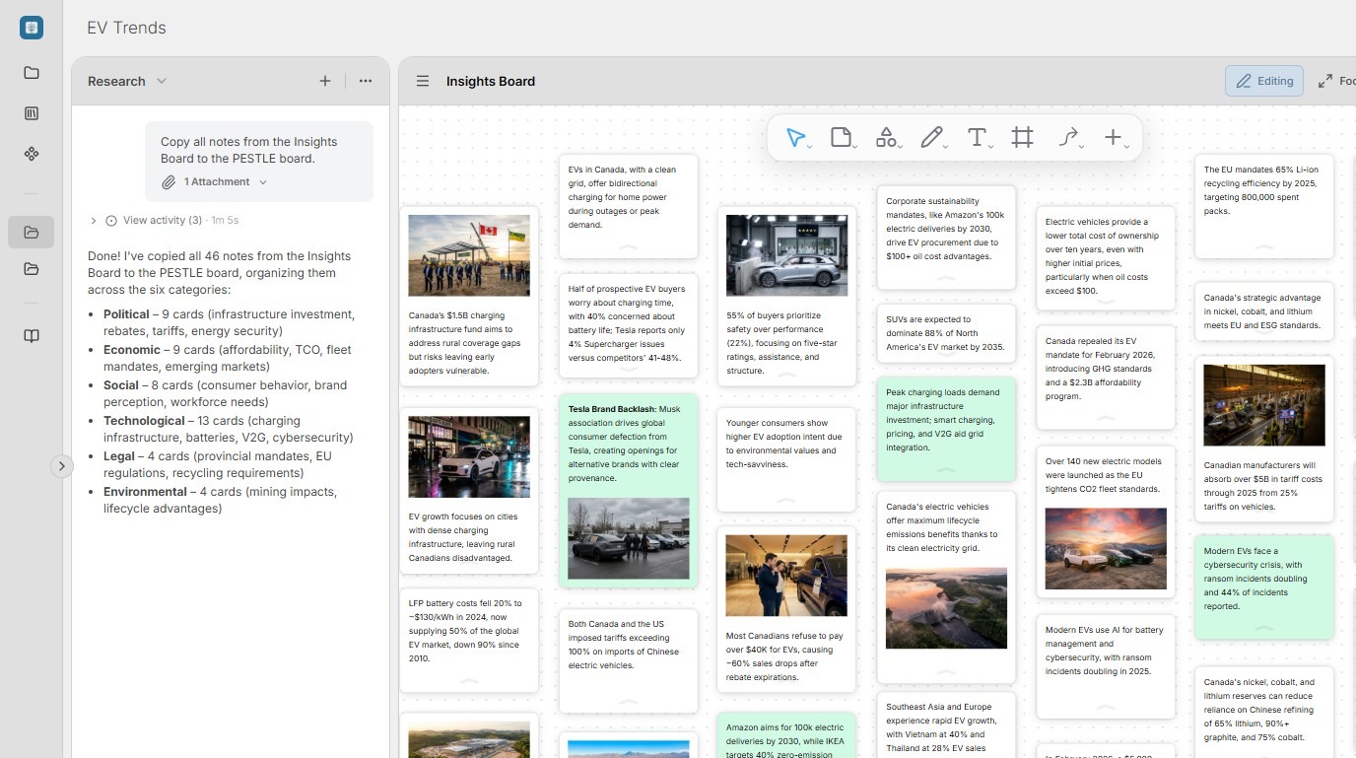The width and height of the screenshot is (1356, 758).
Task: Open the Insights Board hamburger menu
Action: click(423, 81)
